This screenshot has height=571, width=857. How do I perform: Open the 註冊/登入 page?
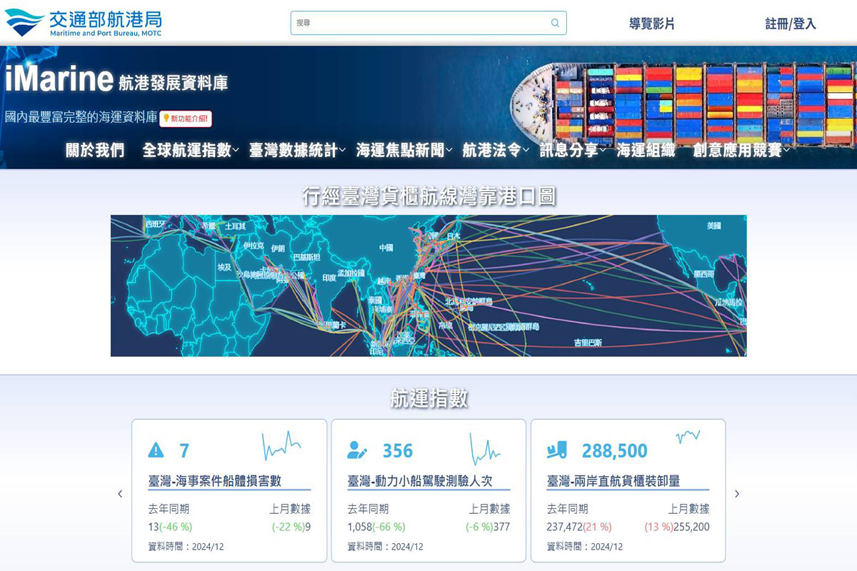pyautogui.click(x=791, y=24)
